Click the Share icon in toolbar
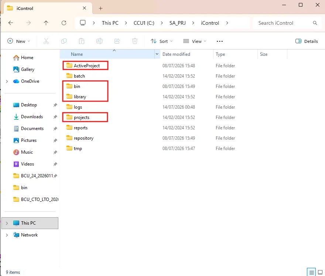The width and height of the screenshot is (325, 276). pyautogui.click(x=117, y=41)
